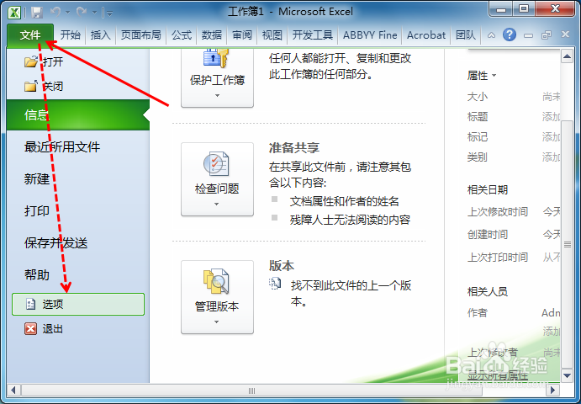This screenshot has width=581, height=404.
Task: Click the minimize ribbon caret icon
Action: [x=491, y=35]
